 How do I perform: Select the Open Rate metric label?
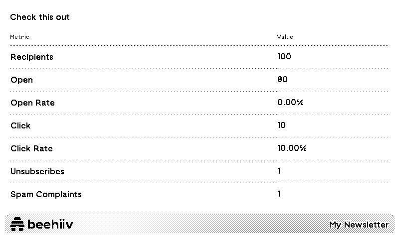(x=32, y=103)
